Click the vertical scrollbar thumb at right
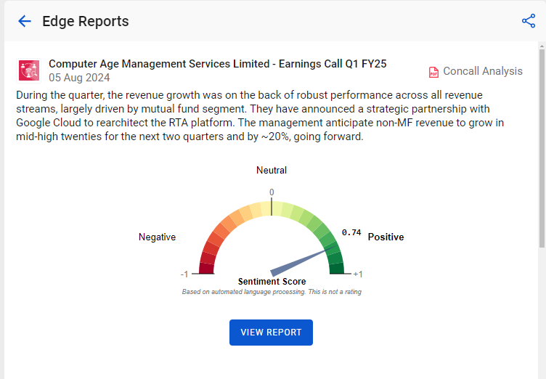This screenshot has height=379, width=546. [x=542, y=148]
